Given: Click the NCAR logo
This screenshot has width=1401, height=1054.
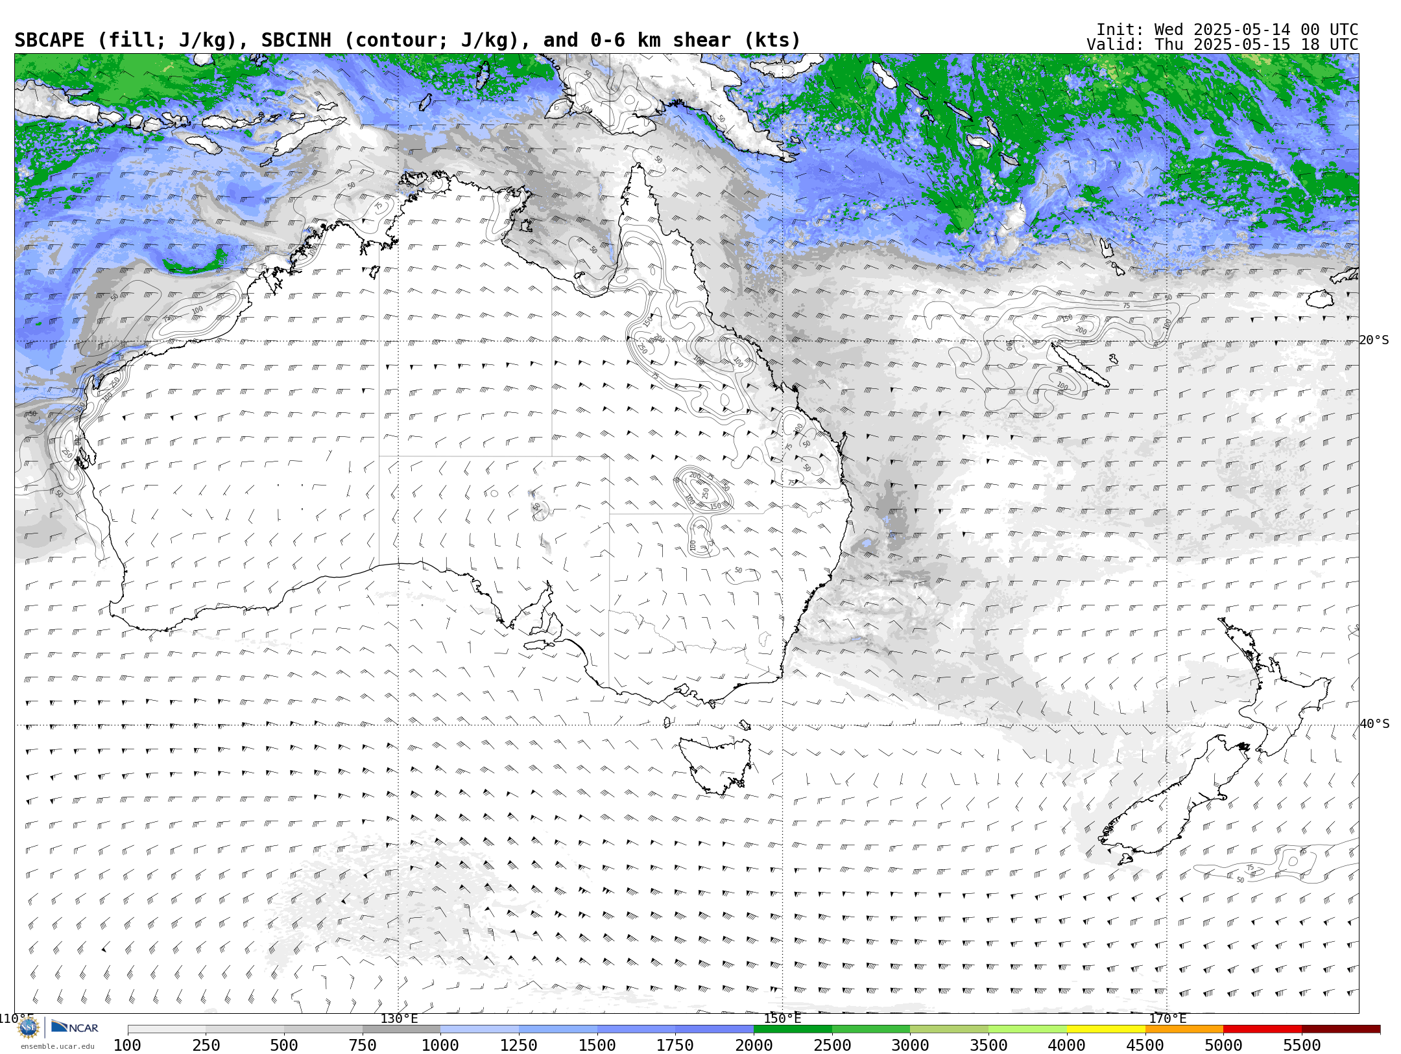Looking at the screenshot, I should (75, 1027).
